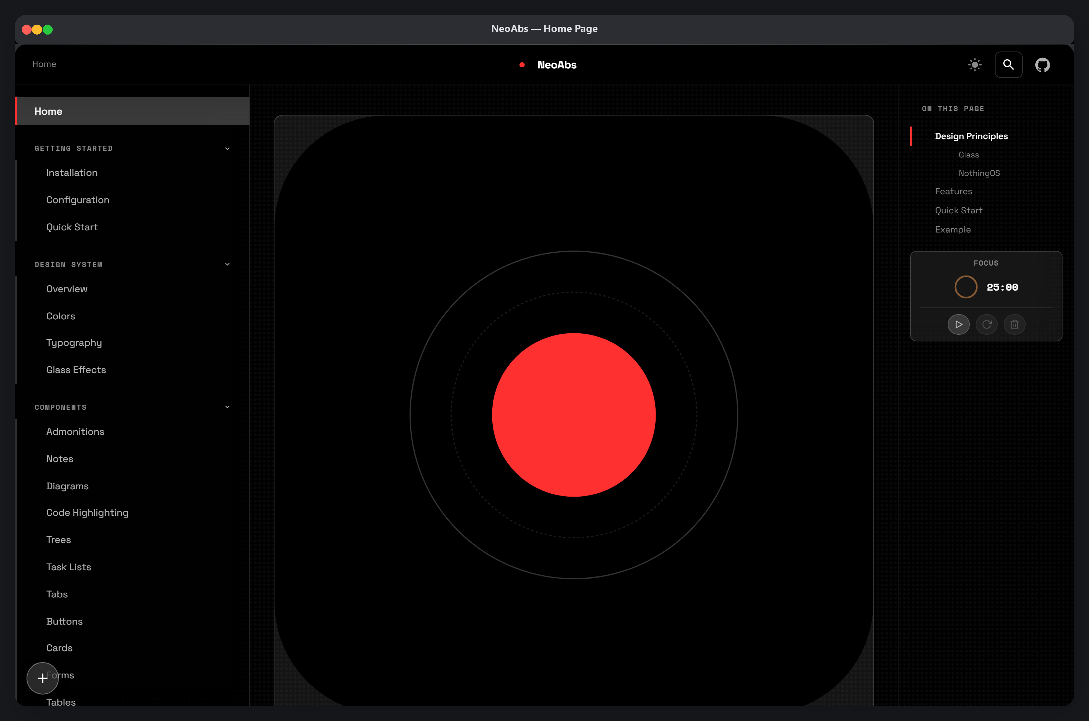1089x721 pixels.
Task: Reset the focus timer with refresh icon
Action: pyautogui.click(x=986, y=324)
